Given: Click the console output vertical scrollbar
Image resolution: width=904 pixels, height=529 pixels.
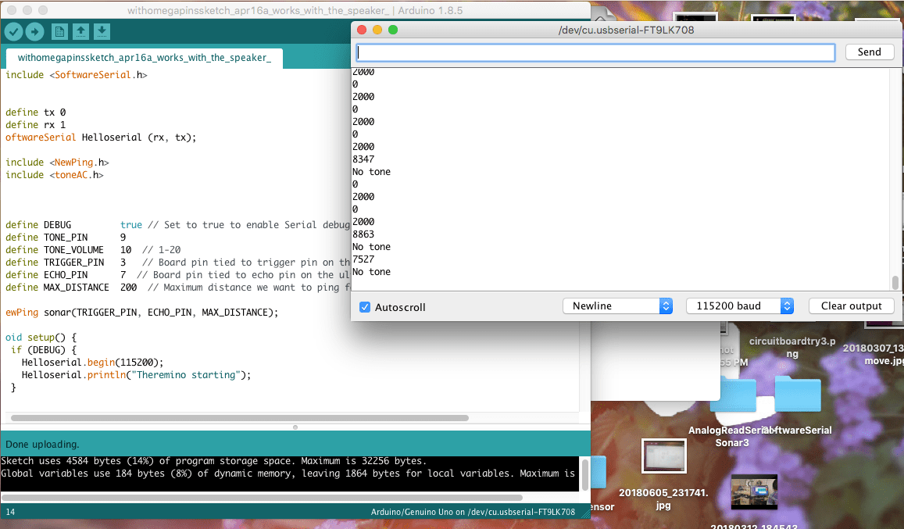Looking at the screenshot, I should click(x=584, y=474).
